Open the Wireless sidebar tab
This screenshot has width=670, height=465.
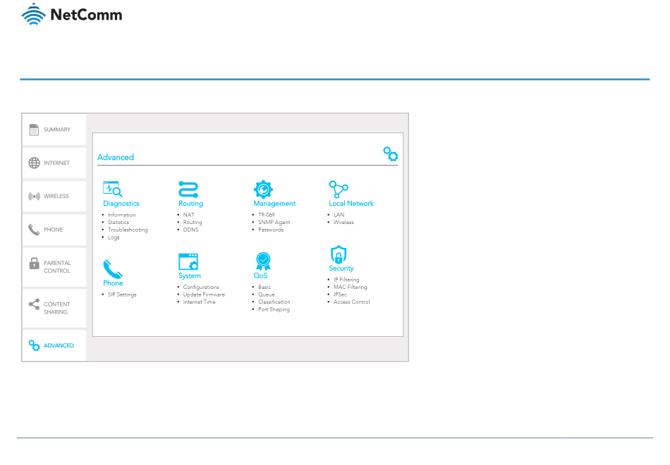pyautogui.click(x=54, y=197)
